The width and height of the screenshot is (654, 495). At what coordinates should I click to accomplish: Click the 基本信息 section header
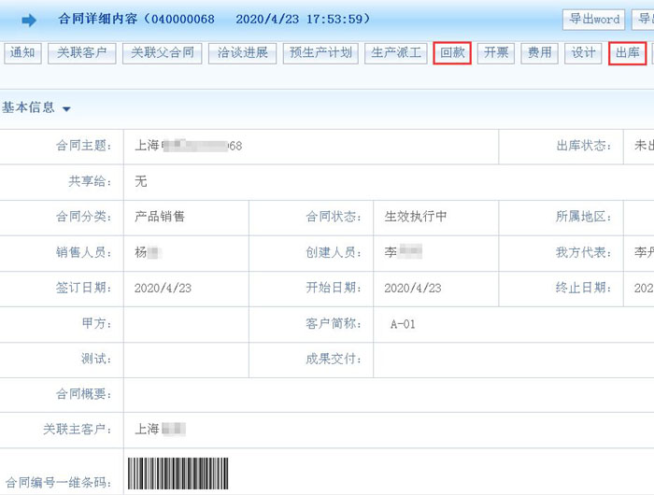[x=29, y=108]
